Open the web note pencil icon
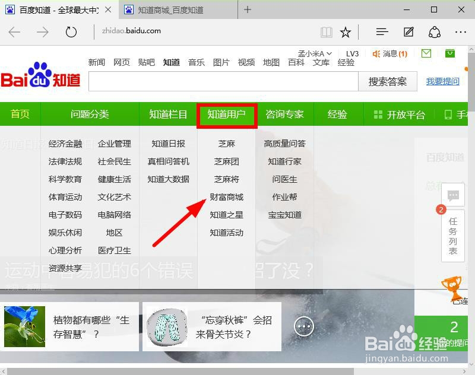 pos(408,31)
